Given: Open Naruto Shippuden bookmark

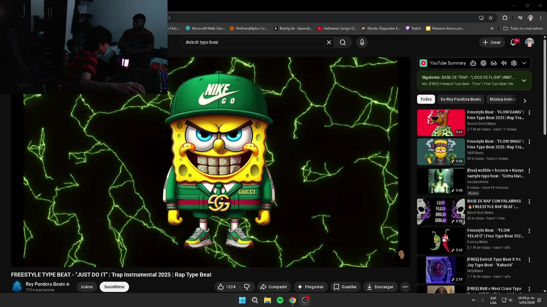Looking at the screenshot, I should click(381, 29).
